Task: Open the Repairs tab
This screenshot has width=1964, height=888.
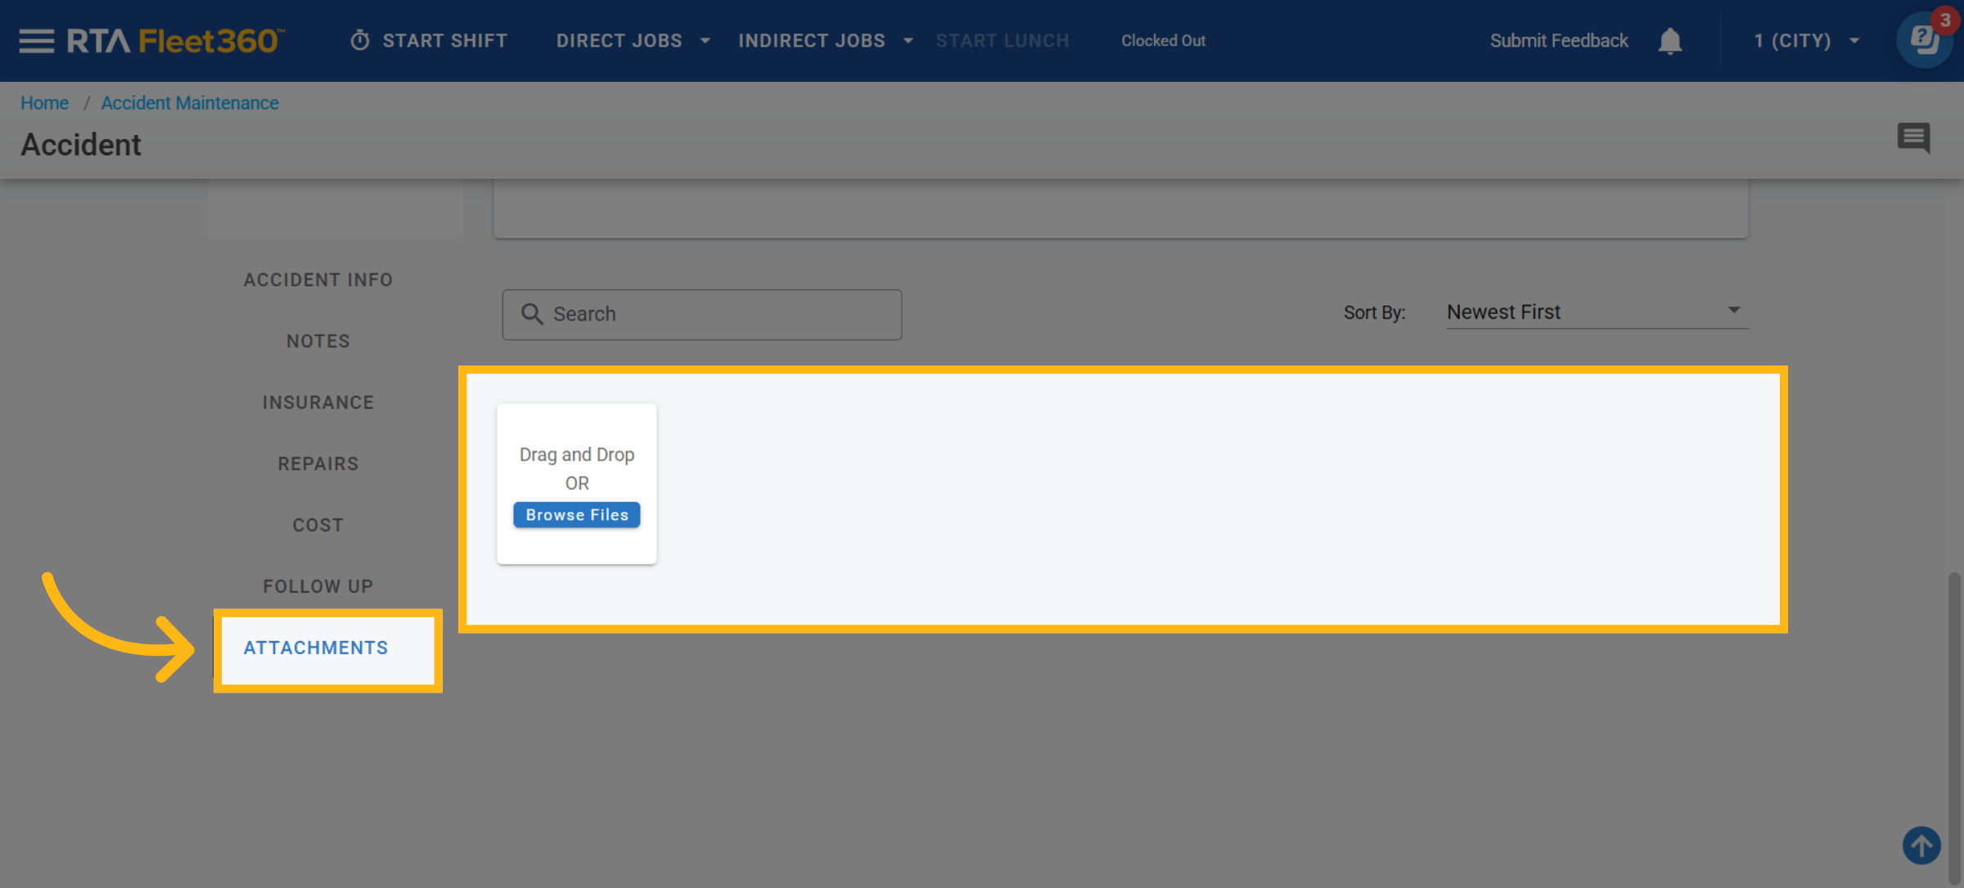Action: click(x=318, y=464)
